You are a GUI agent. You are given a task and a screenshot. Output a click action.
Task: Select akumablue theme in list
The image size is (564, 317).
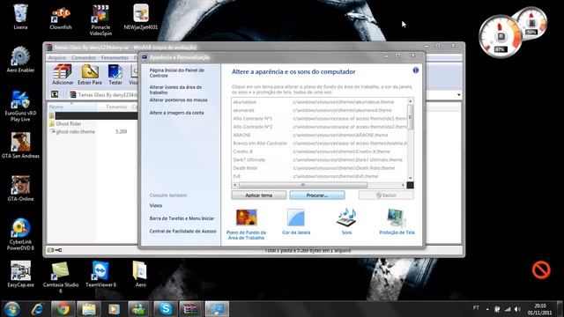(x=319, y=102)
